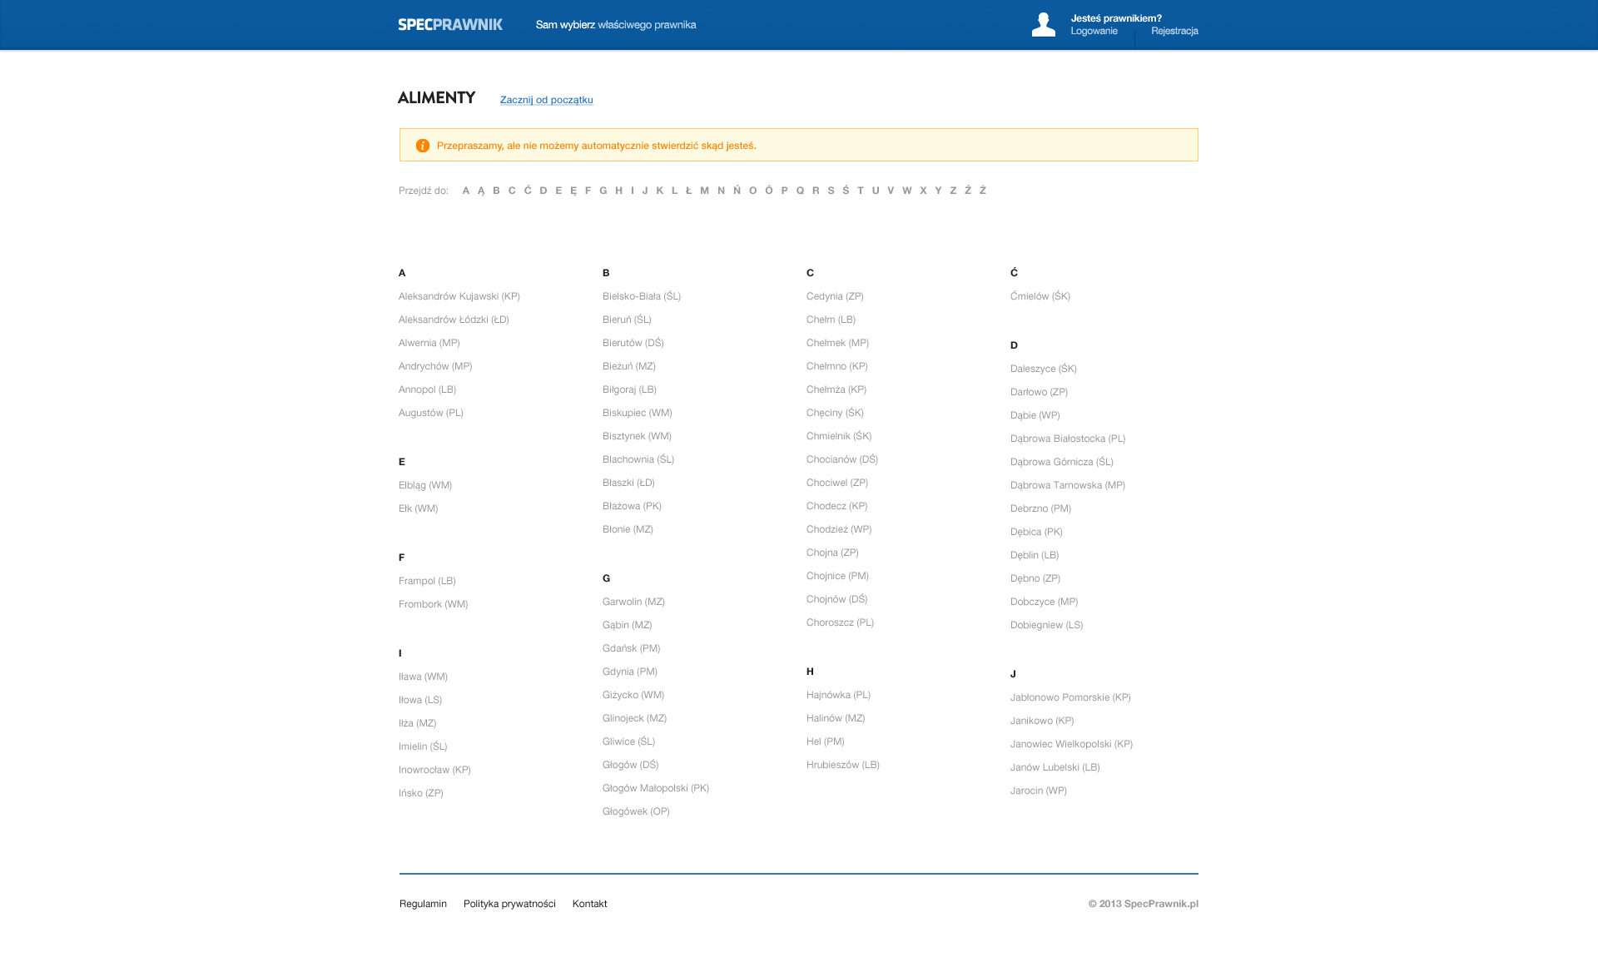Open Dobiegniew (LS) link

(x=1047, y=625)
